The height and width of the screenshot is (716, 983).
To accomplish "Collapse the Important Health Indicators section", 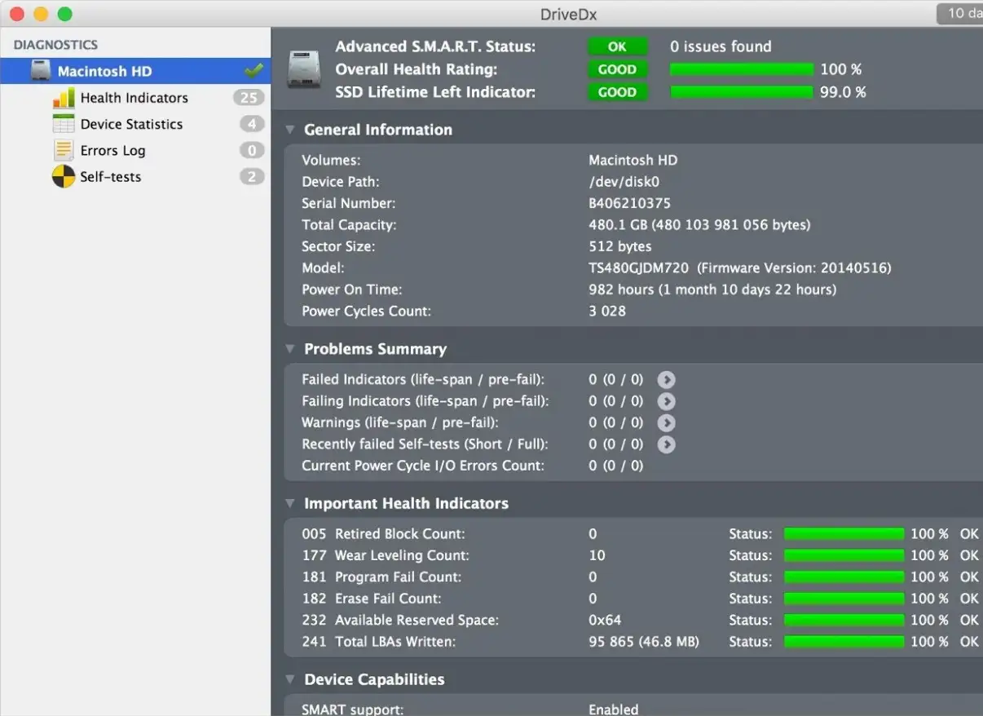I will point(289,503).
